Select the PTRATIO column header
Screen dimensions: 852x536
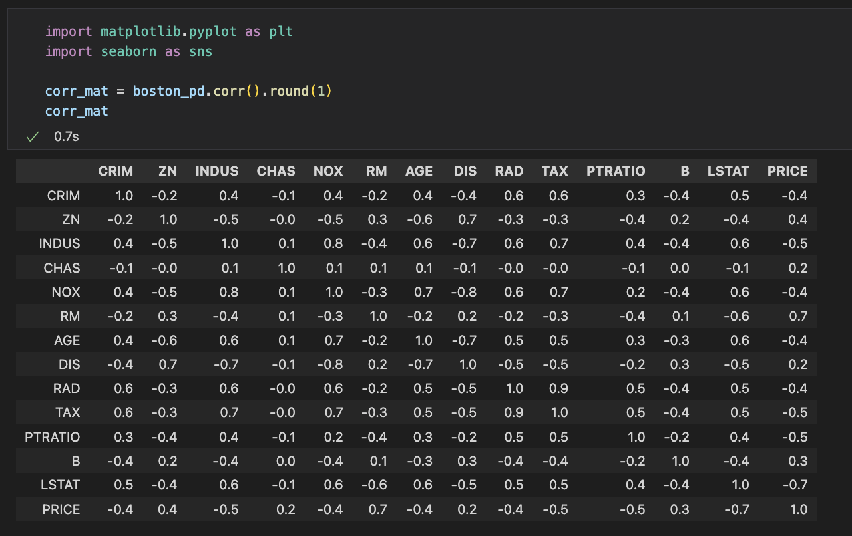(616, 171)
